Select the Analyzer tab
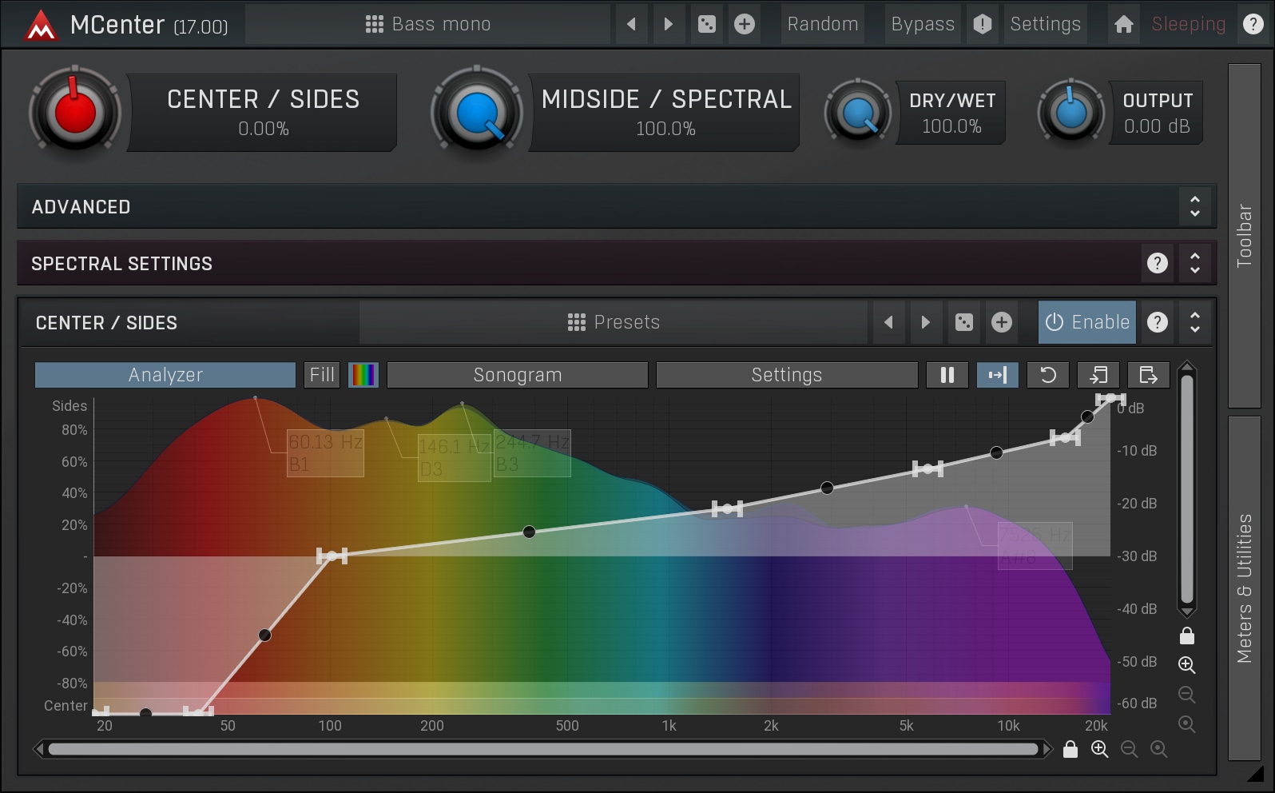 point(165,375)
